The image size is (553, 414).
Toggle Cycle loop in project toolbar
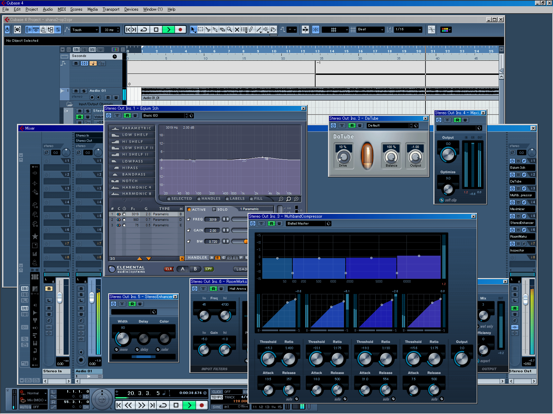click(x=144, y=30)
